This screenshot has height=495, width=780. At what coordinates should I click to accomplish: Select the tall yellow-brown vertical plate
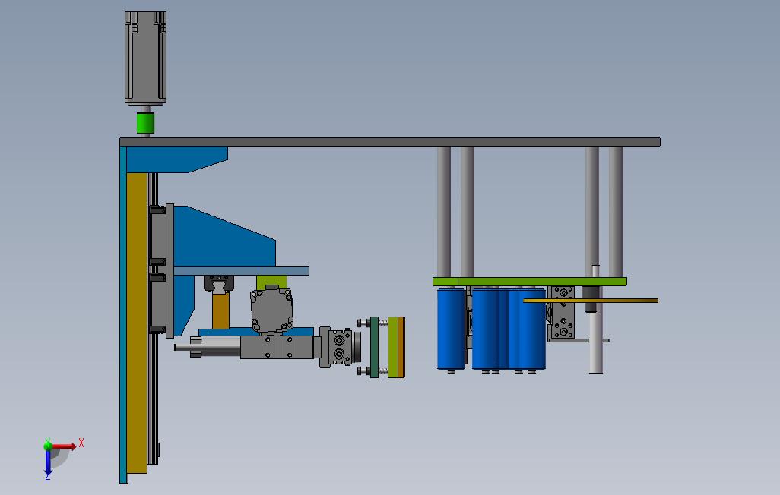[136, 323]
